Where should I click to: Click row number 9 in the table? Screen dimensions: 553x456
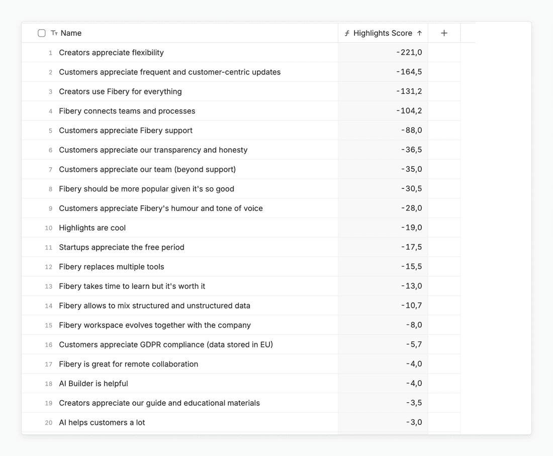coord(50,208)
